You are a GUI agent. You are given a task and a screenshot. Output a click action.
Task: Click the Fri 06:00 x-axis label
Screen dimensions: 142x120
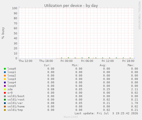[x=87, y=61]
